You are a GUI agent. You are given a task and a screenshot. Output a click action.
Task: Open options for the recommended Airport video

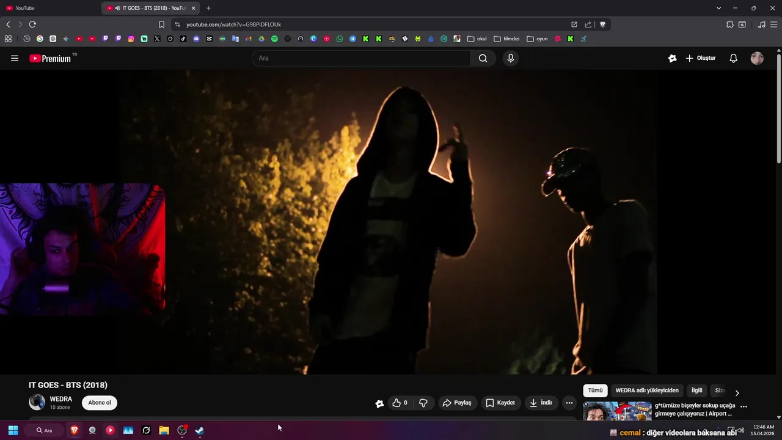[744, 406]
